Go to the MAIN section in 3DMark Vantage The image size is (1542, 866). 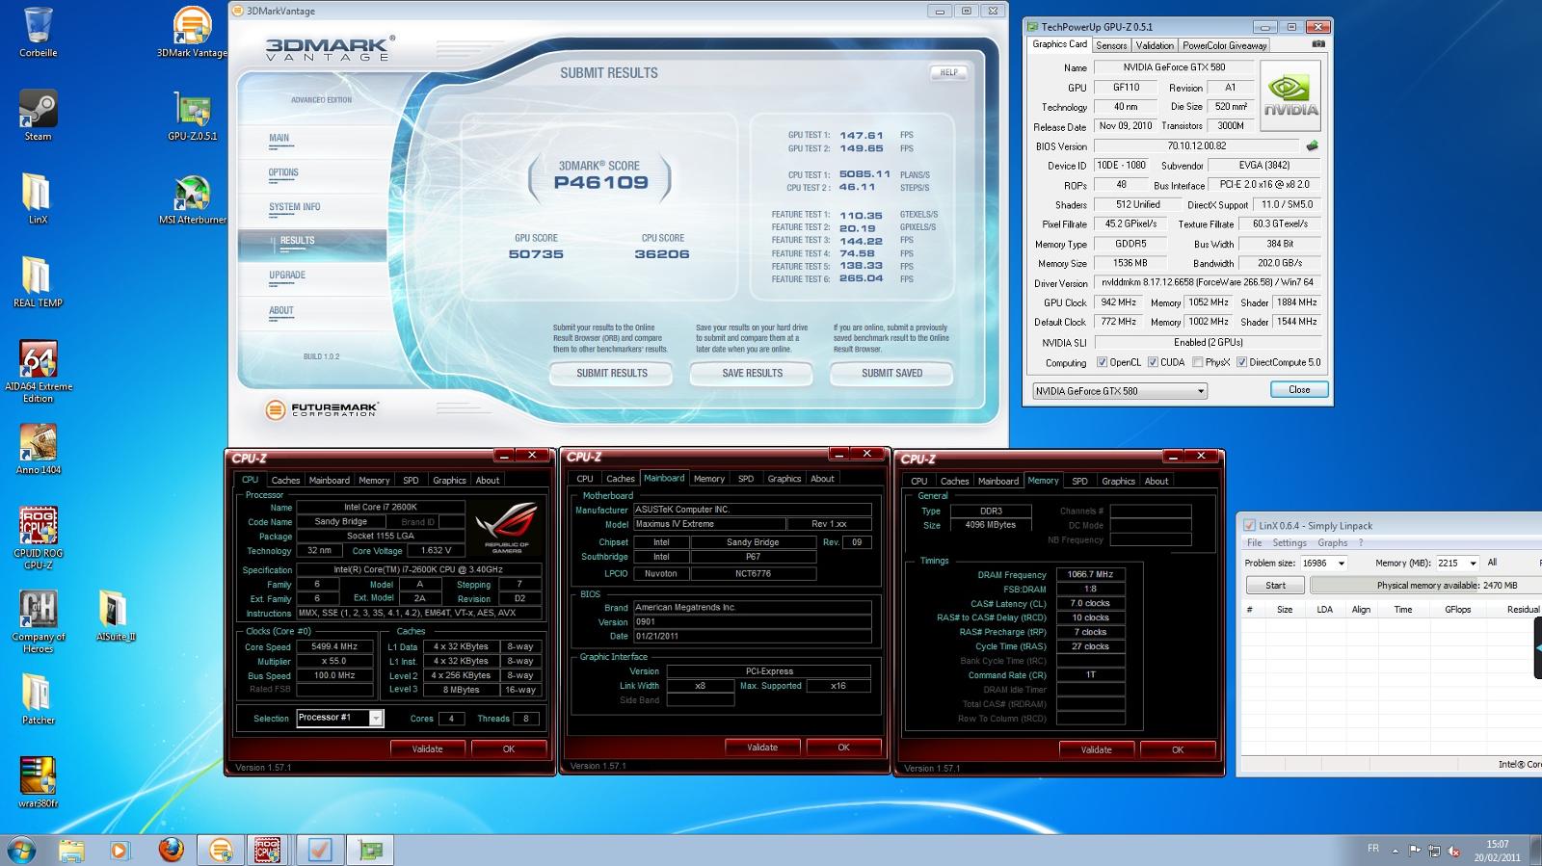279,138
